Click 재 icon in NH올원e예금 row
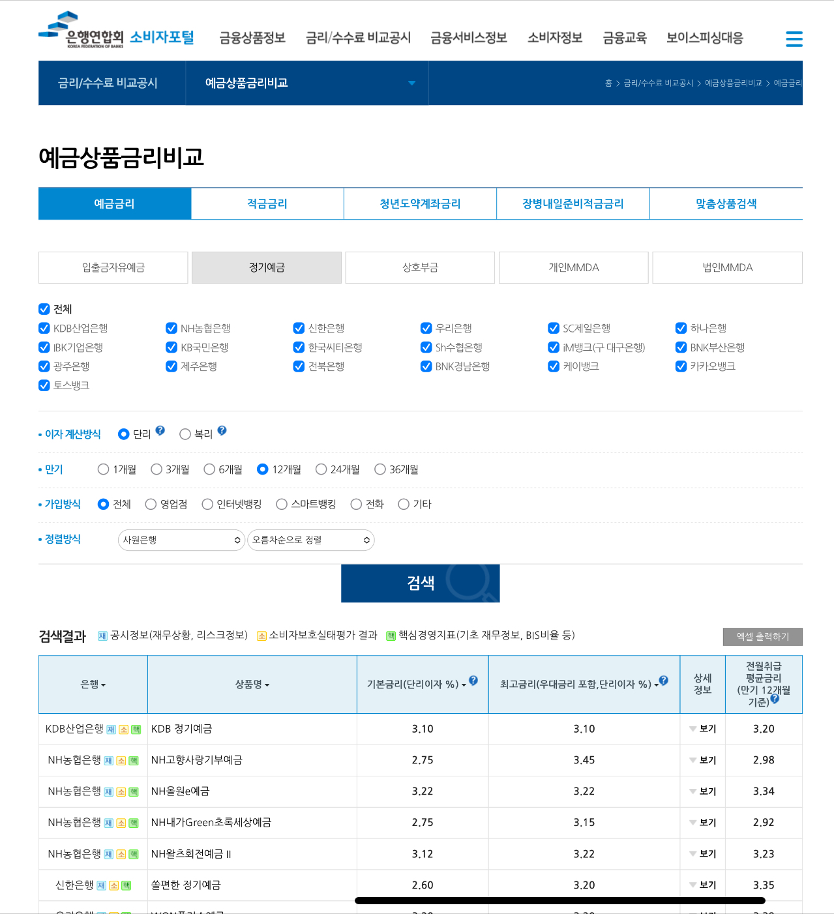Viewport: 834px width, 914px height. 109,792
